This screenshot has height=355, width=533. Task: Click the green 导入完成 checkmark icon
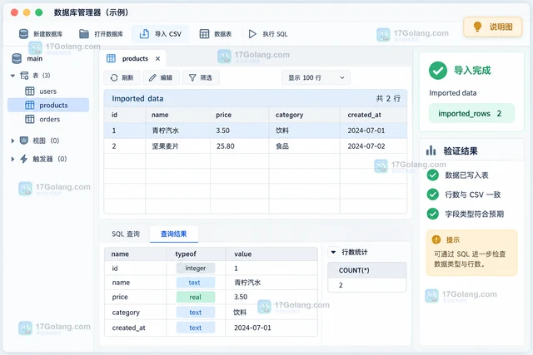coord(438,71)
